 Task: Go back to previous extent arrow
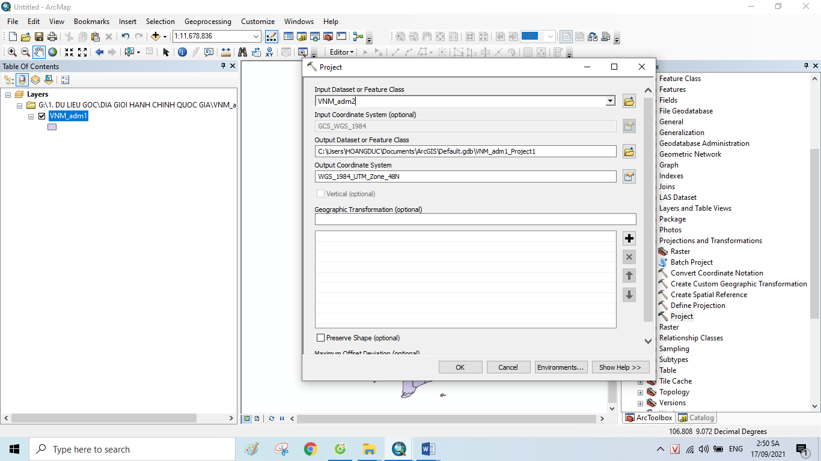[99, 52]
